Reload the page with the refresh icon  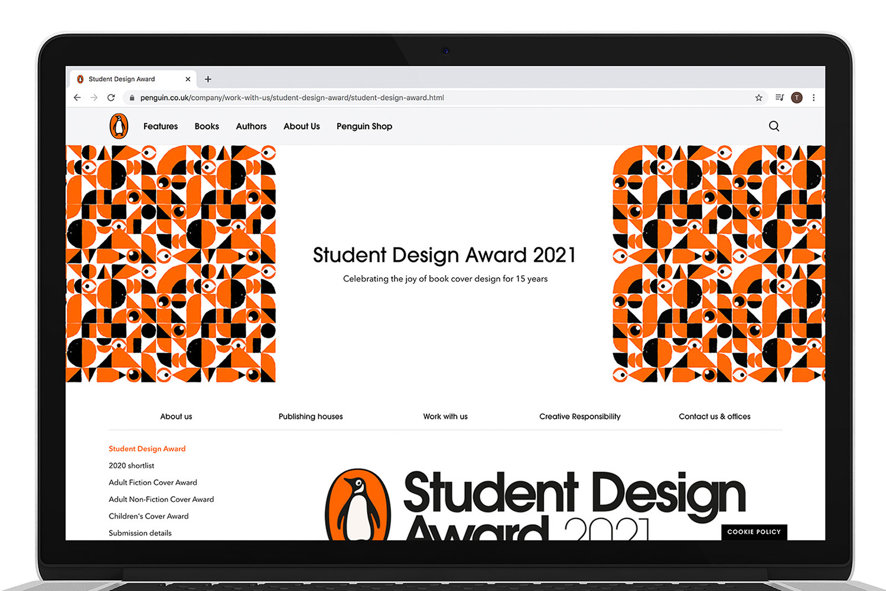click(111, 97)
